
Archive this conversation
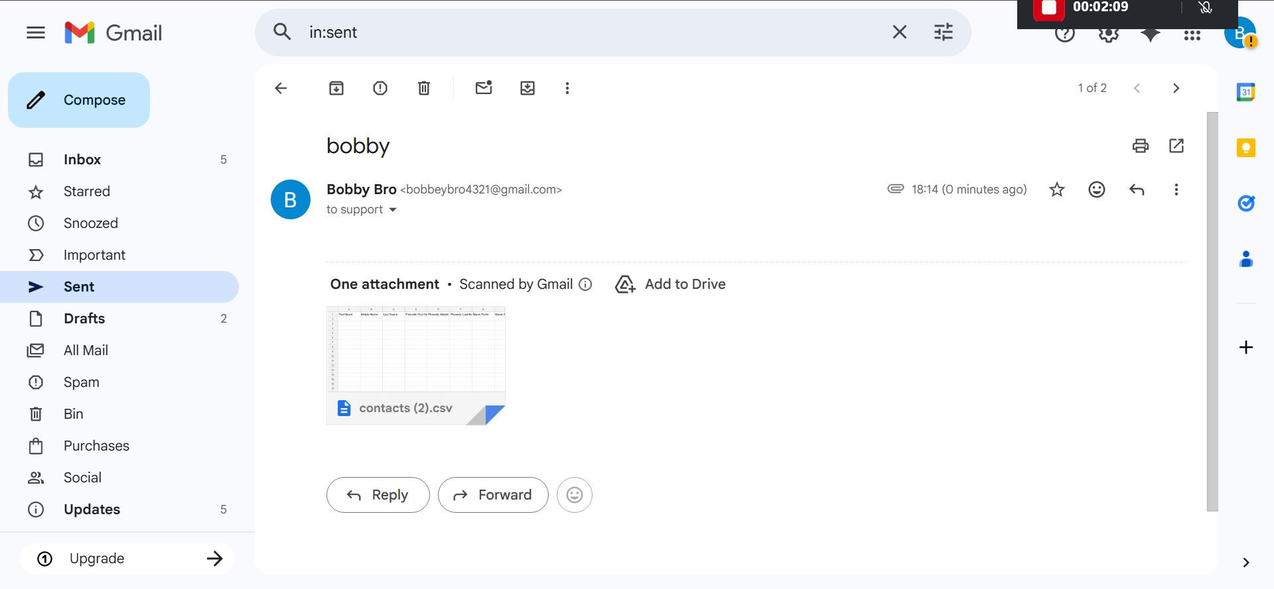click(336, 88)
